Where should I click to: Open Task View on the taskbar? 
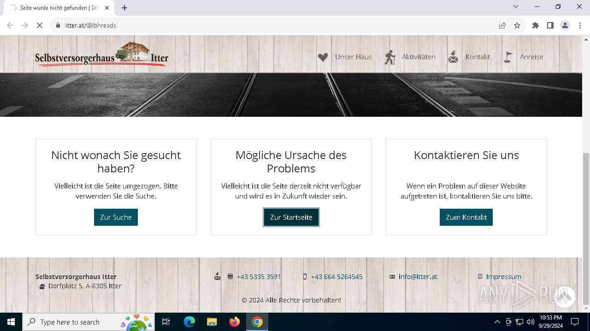click(x=166, y=322)
